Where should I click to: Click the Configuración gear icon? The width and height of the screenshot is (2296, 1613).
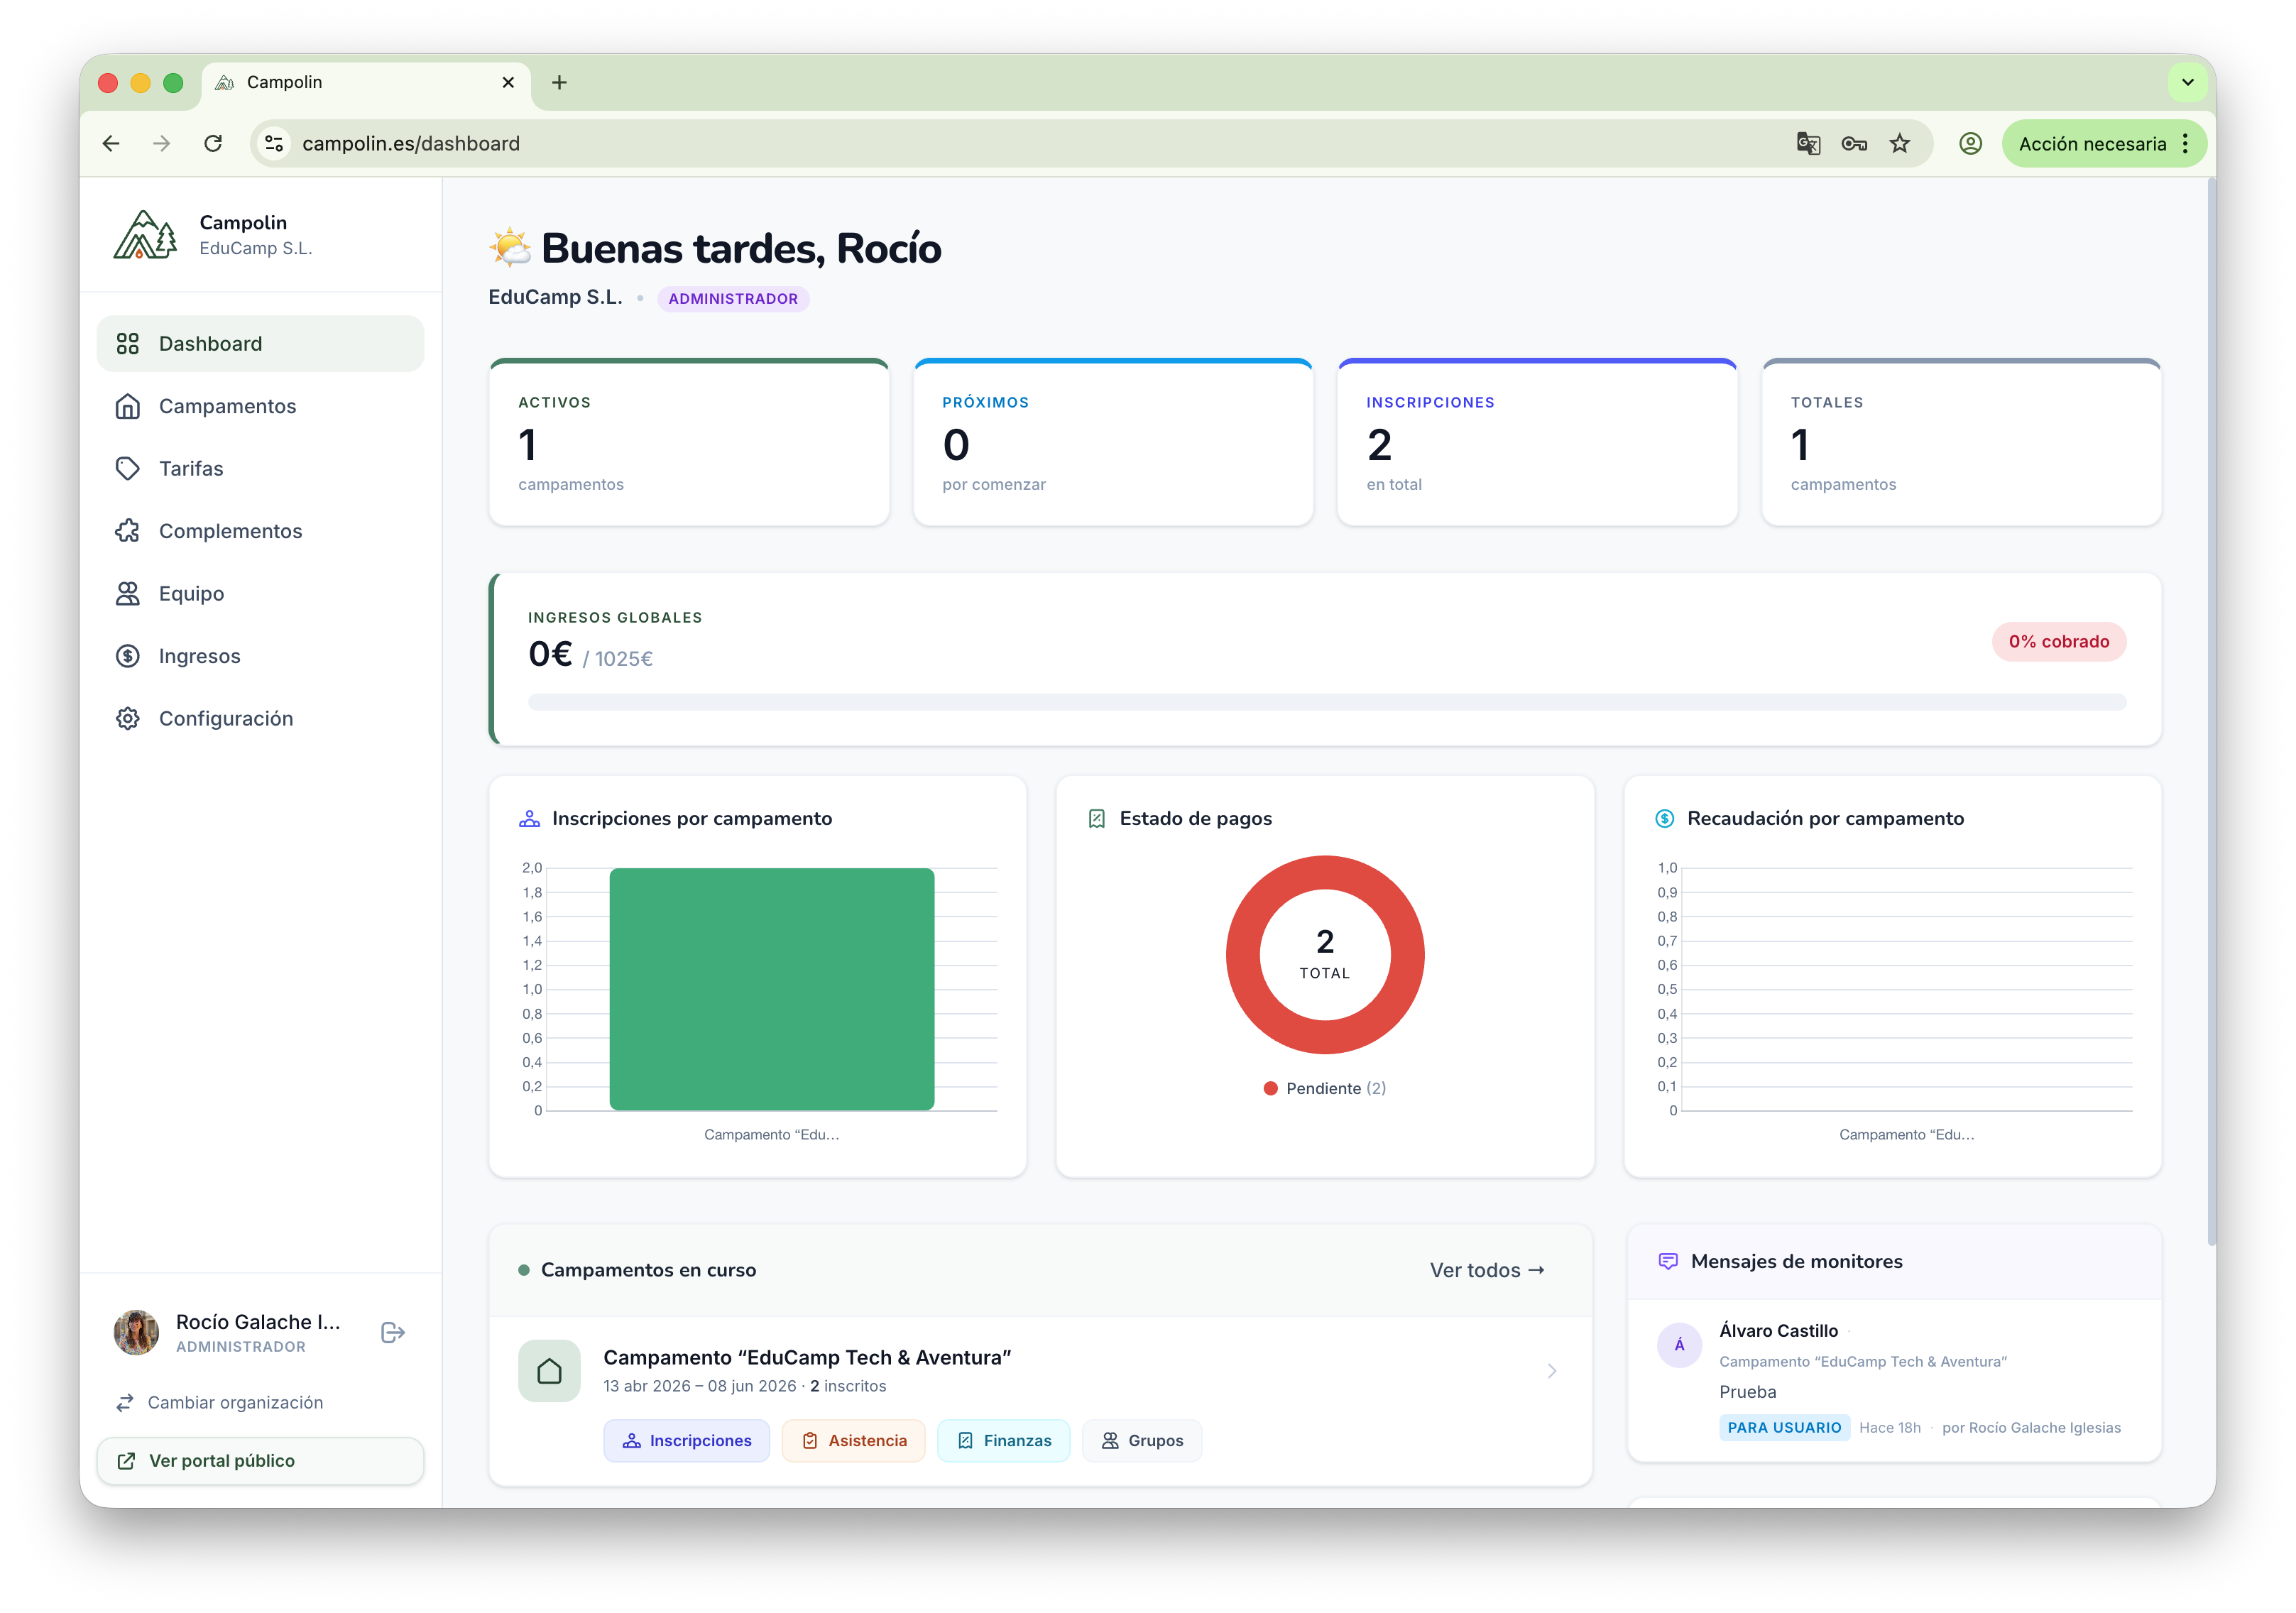(127, 719)
